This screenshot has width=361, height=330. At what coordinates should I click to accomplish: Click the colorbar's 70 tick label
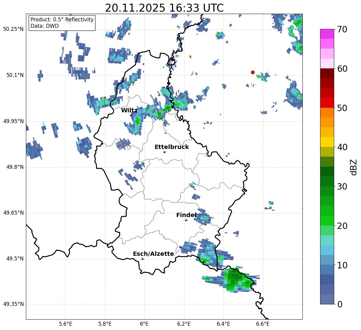pos(342,30)
